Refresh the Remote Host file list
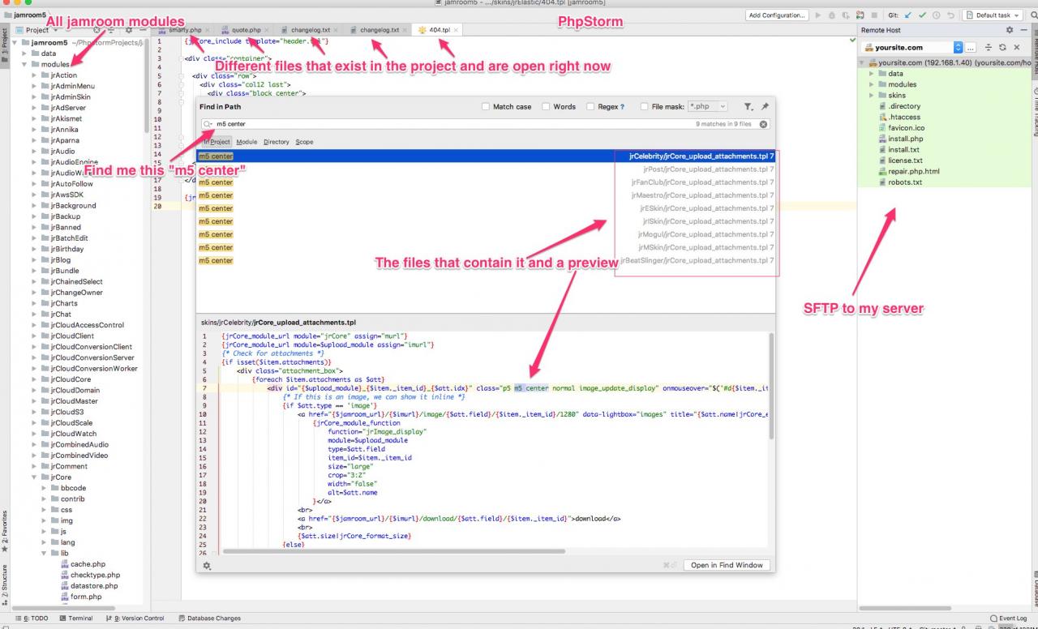The height and width of the screenshot is (629, 1038). 1003,48
